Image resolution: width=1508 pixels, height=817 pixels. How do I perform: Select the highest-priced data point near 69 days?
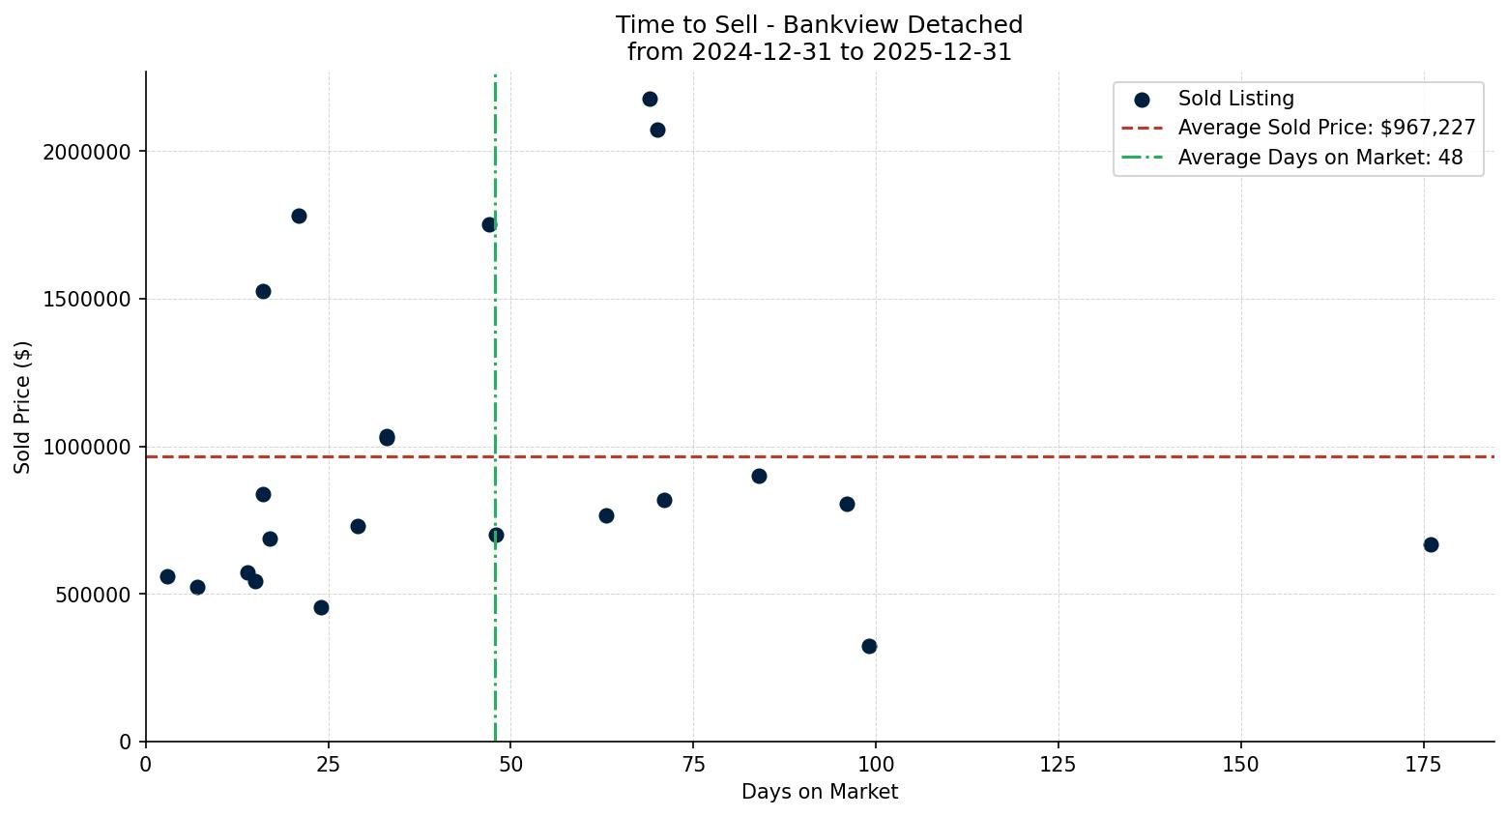click(x=650, y=99)
